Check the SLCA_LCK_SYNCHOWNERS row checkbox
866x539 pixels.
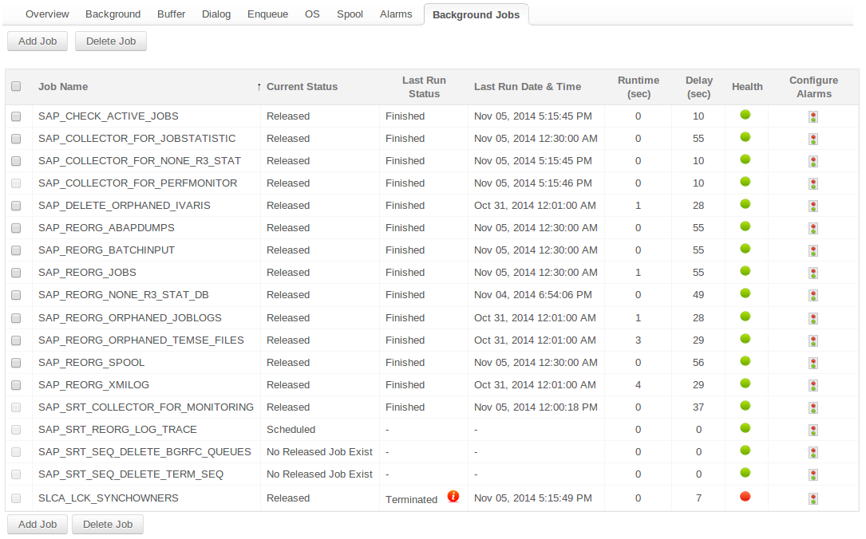(x=16, y=498)
